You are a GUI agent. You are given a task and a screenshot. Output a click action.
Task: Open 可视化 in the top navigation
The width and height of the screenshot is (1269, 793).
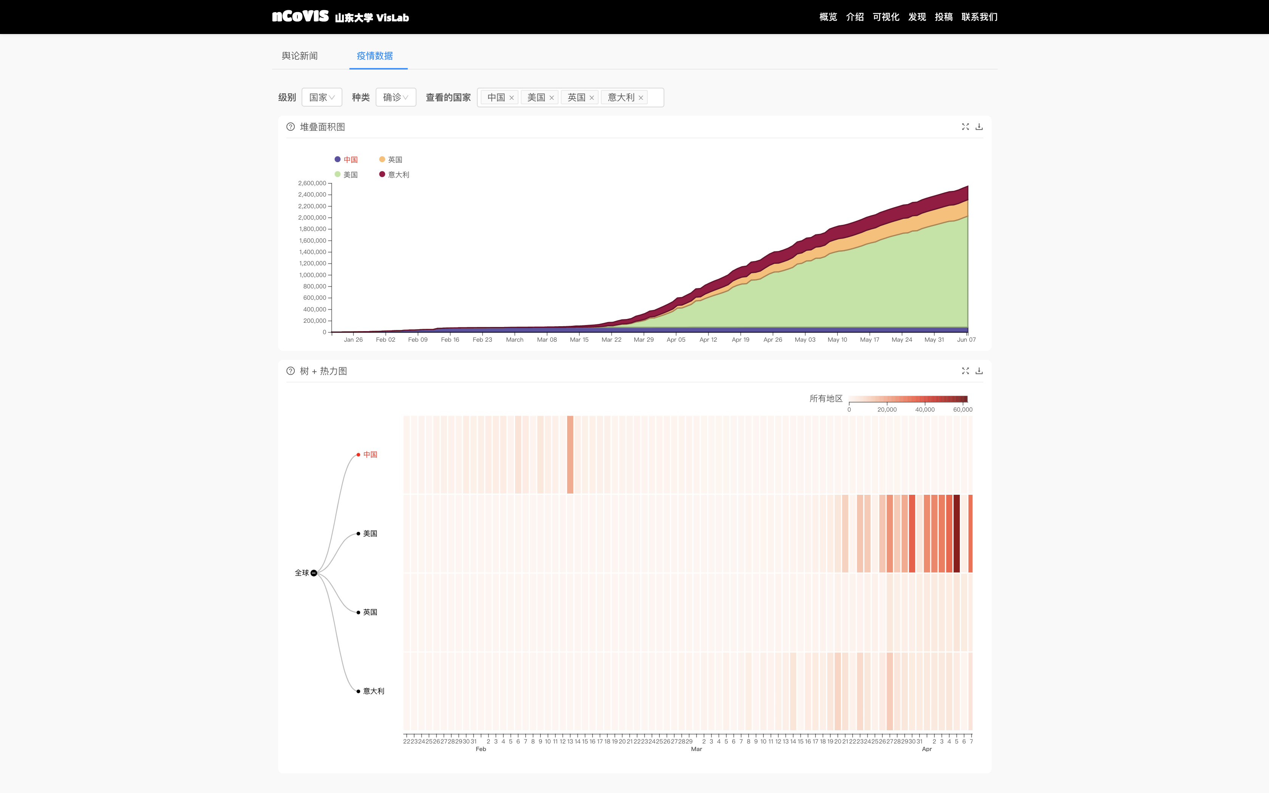point(886,17)
